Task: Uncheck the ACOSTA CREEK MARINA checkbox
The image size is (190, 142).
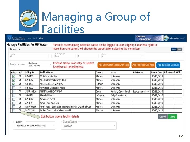Action: pos(13,84)
